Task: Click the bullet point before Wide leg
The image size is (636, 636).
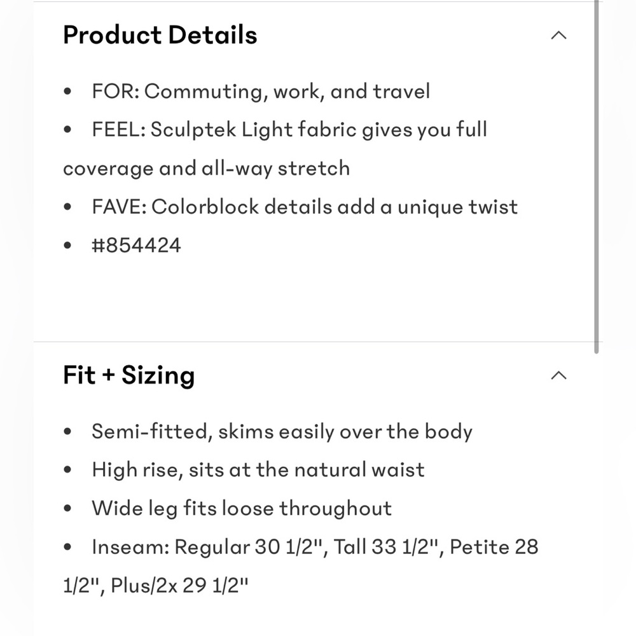Action: coord(67,509)
